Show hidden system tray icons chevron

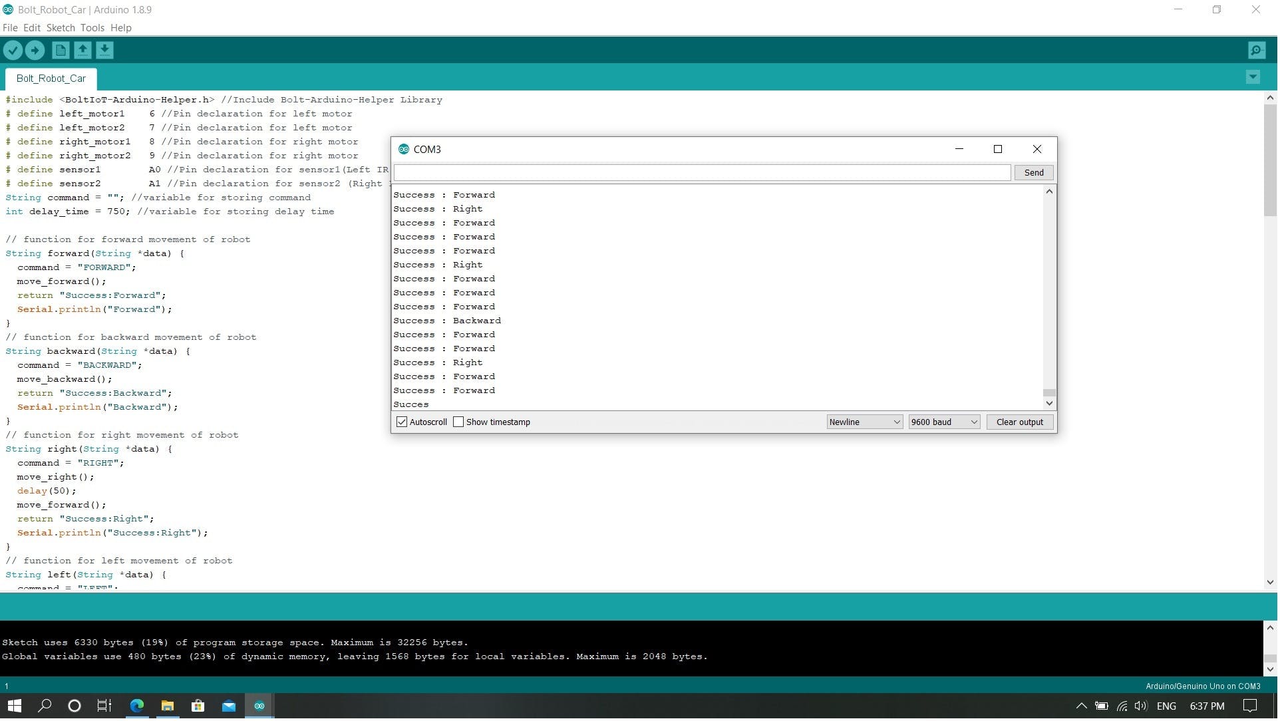1081,706
